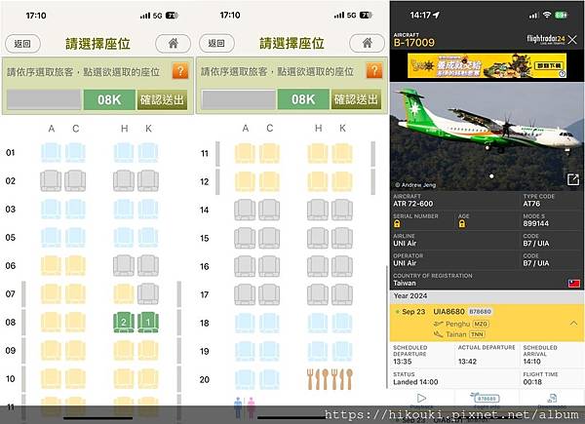Choose seat 03C in row 03
585x424 pixels.
[x=75, y=210]
